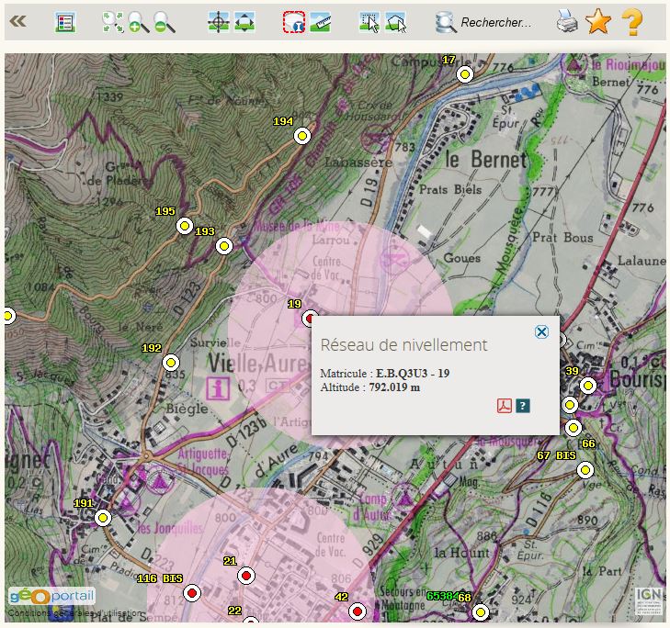670x628 pixels.
Task: Open help via the question mark
Action: pos(632,21)
